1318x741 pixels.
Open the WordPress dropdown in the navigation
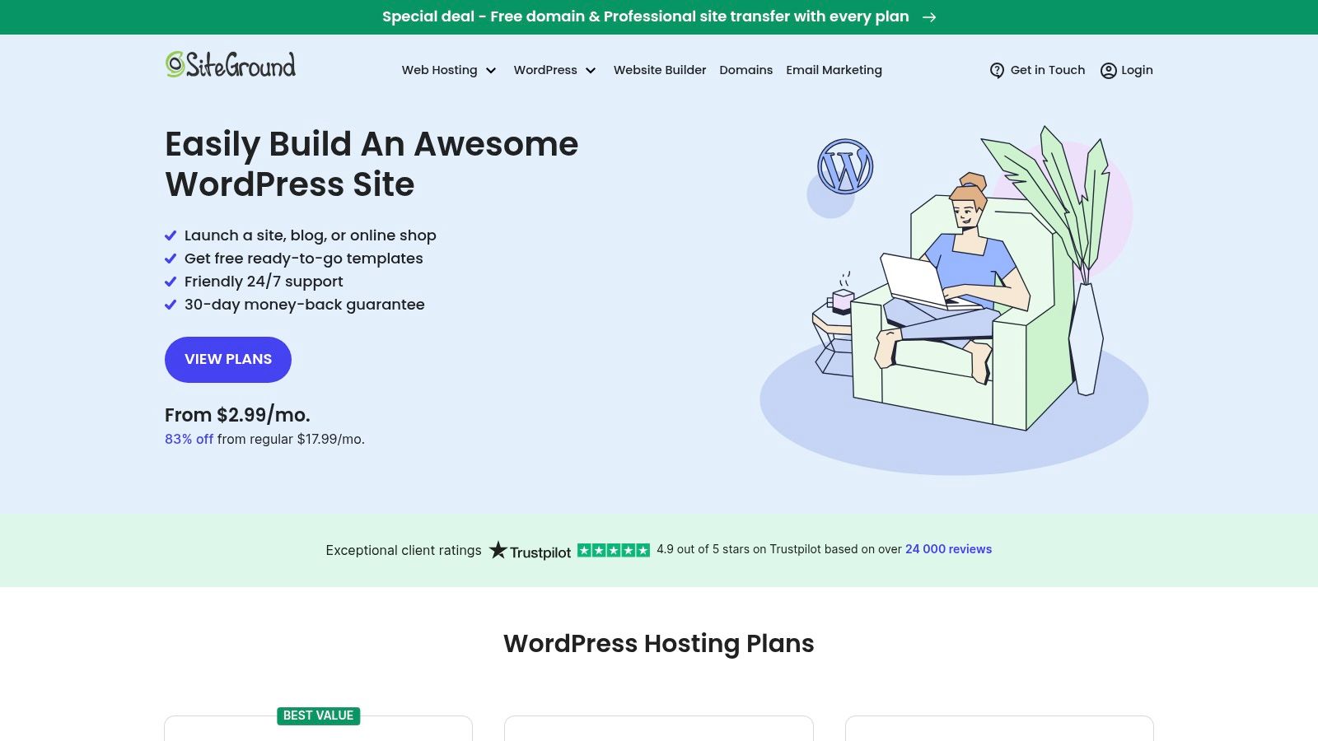[554, 70]
